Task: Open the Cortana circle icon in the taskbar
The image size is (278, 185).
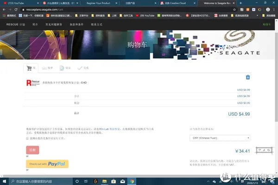Action: (77, 181)
